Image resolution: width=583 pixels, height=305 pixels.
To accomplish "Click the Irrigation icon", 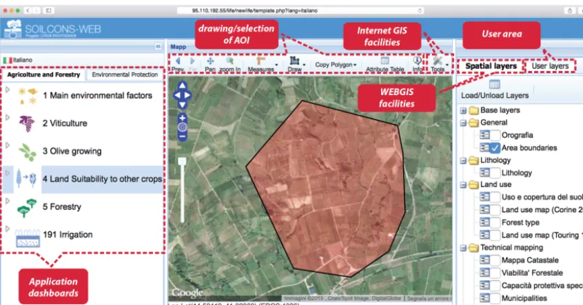I will pos(28,238).
